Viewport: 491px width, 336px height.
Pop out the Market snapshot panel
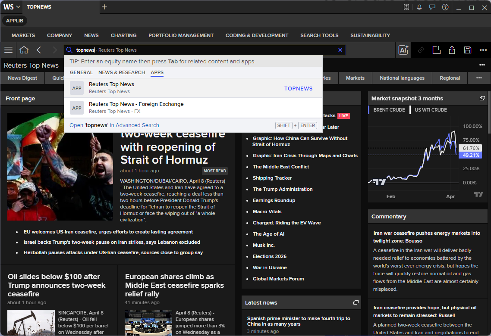[482, 99]
